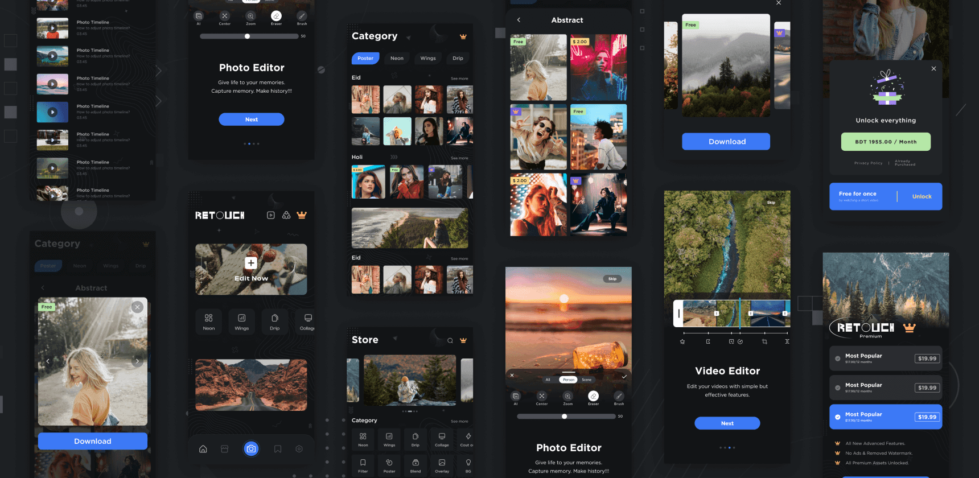Click the green BDT 1955.00 / Month button
The image size is (979, 478).
point(886,142)
